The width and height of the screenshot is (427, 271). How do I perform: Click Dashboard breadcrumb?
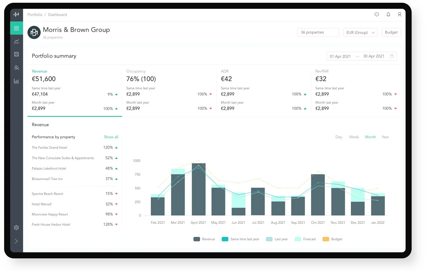coord(57,15)
